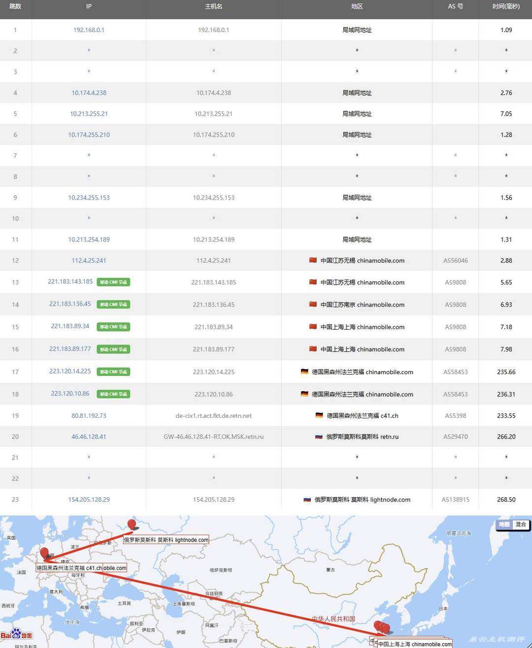
Task: Click the CMI badge beside 223.120.10.86
Action: [113, 394]
